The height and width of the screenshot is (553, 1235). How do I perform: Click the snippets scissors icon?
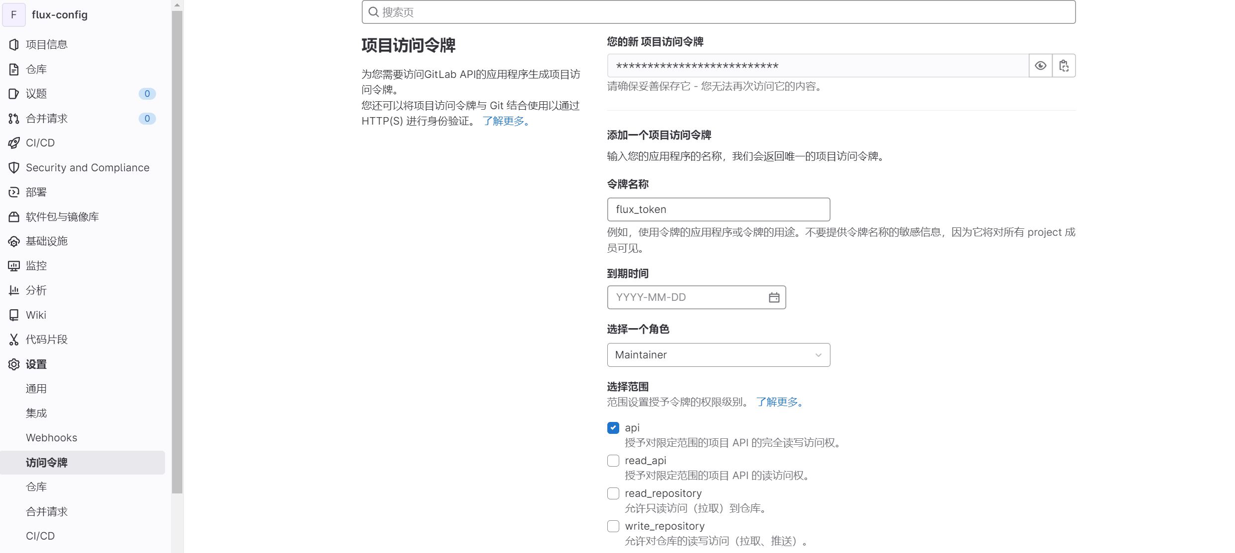(14, 340)
